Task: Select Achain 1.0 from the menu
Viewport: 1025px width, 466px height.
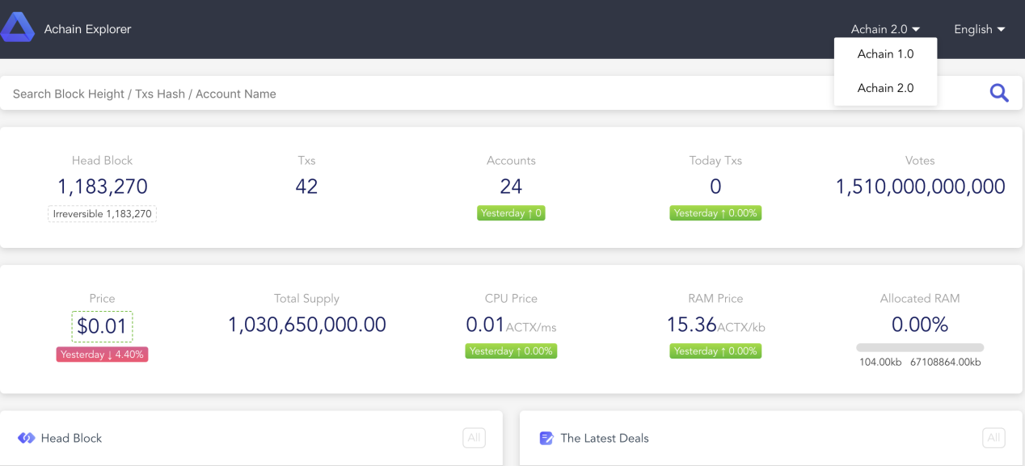Action: point(886,54)
